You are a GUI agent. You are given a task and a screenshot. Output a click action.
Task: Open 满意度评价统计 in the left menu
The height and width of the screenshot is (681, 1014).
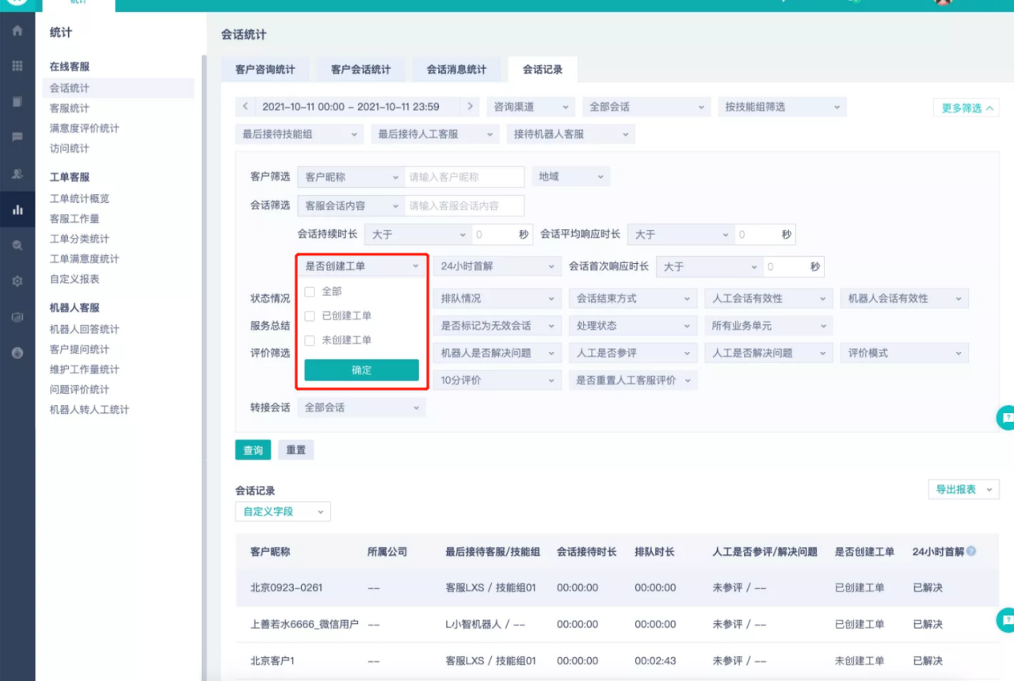(x=84, y=128)
